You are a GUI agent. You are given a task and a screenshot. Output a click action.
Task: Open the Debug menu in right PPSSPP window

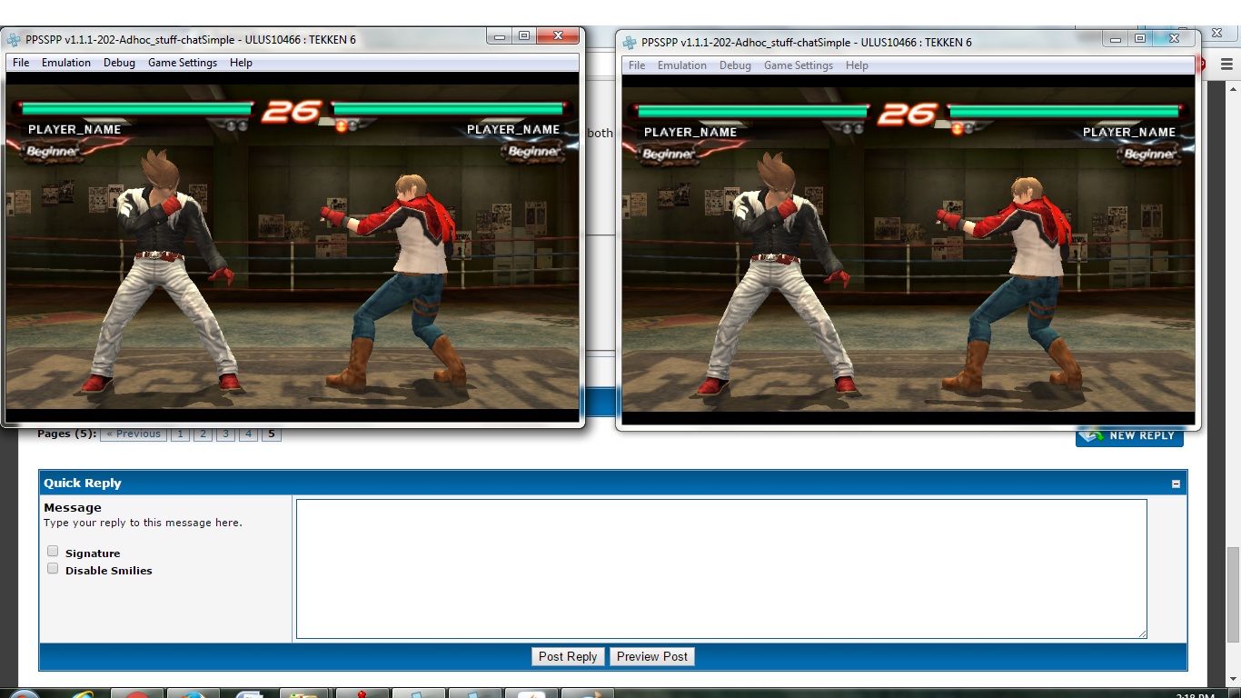tap(735, 65)
